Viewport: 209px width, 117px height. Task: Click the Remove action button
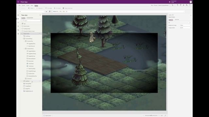point(40,8)
